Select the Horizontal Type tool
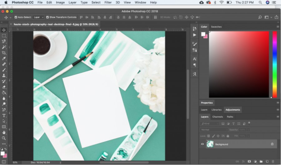The width and height of the screenshot is (281, 165). click(x=4, y=115)
